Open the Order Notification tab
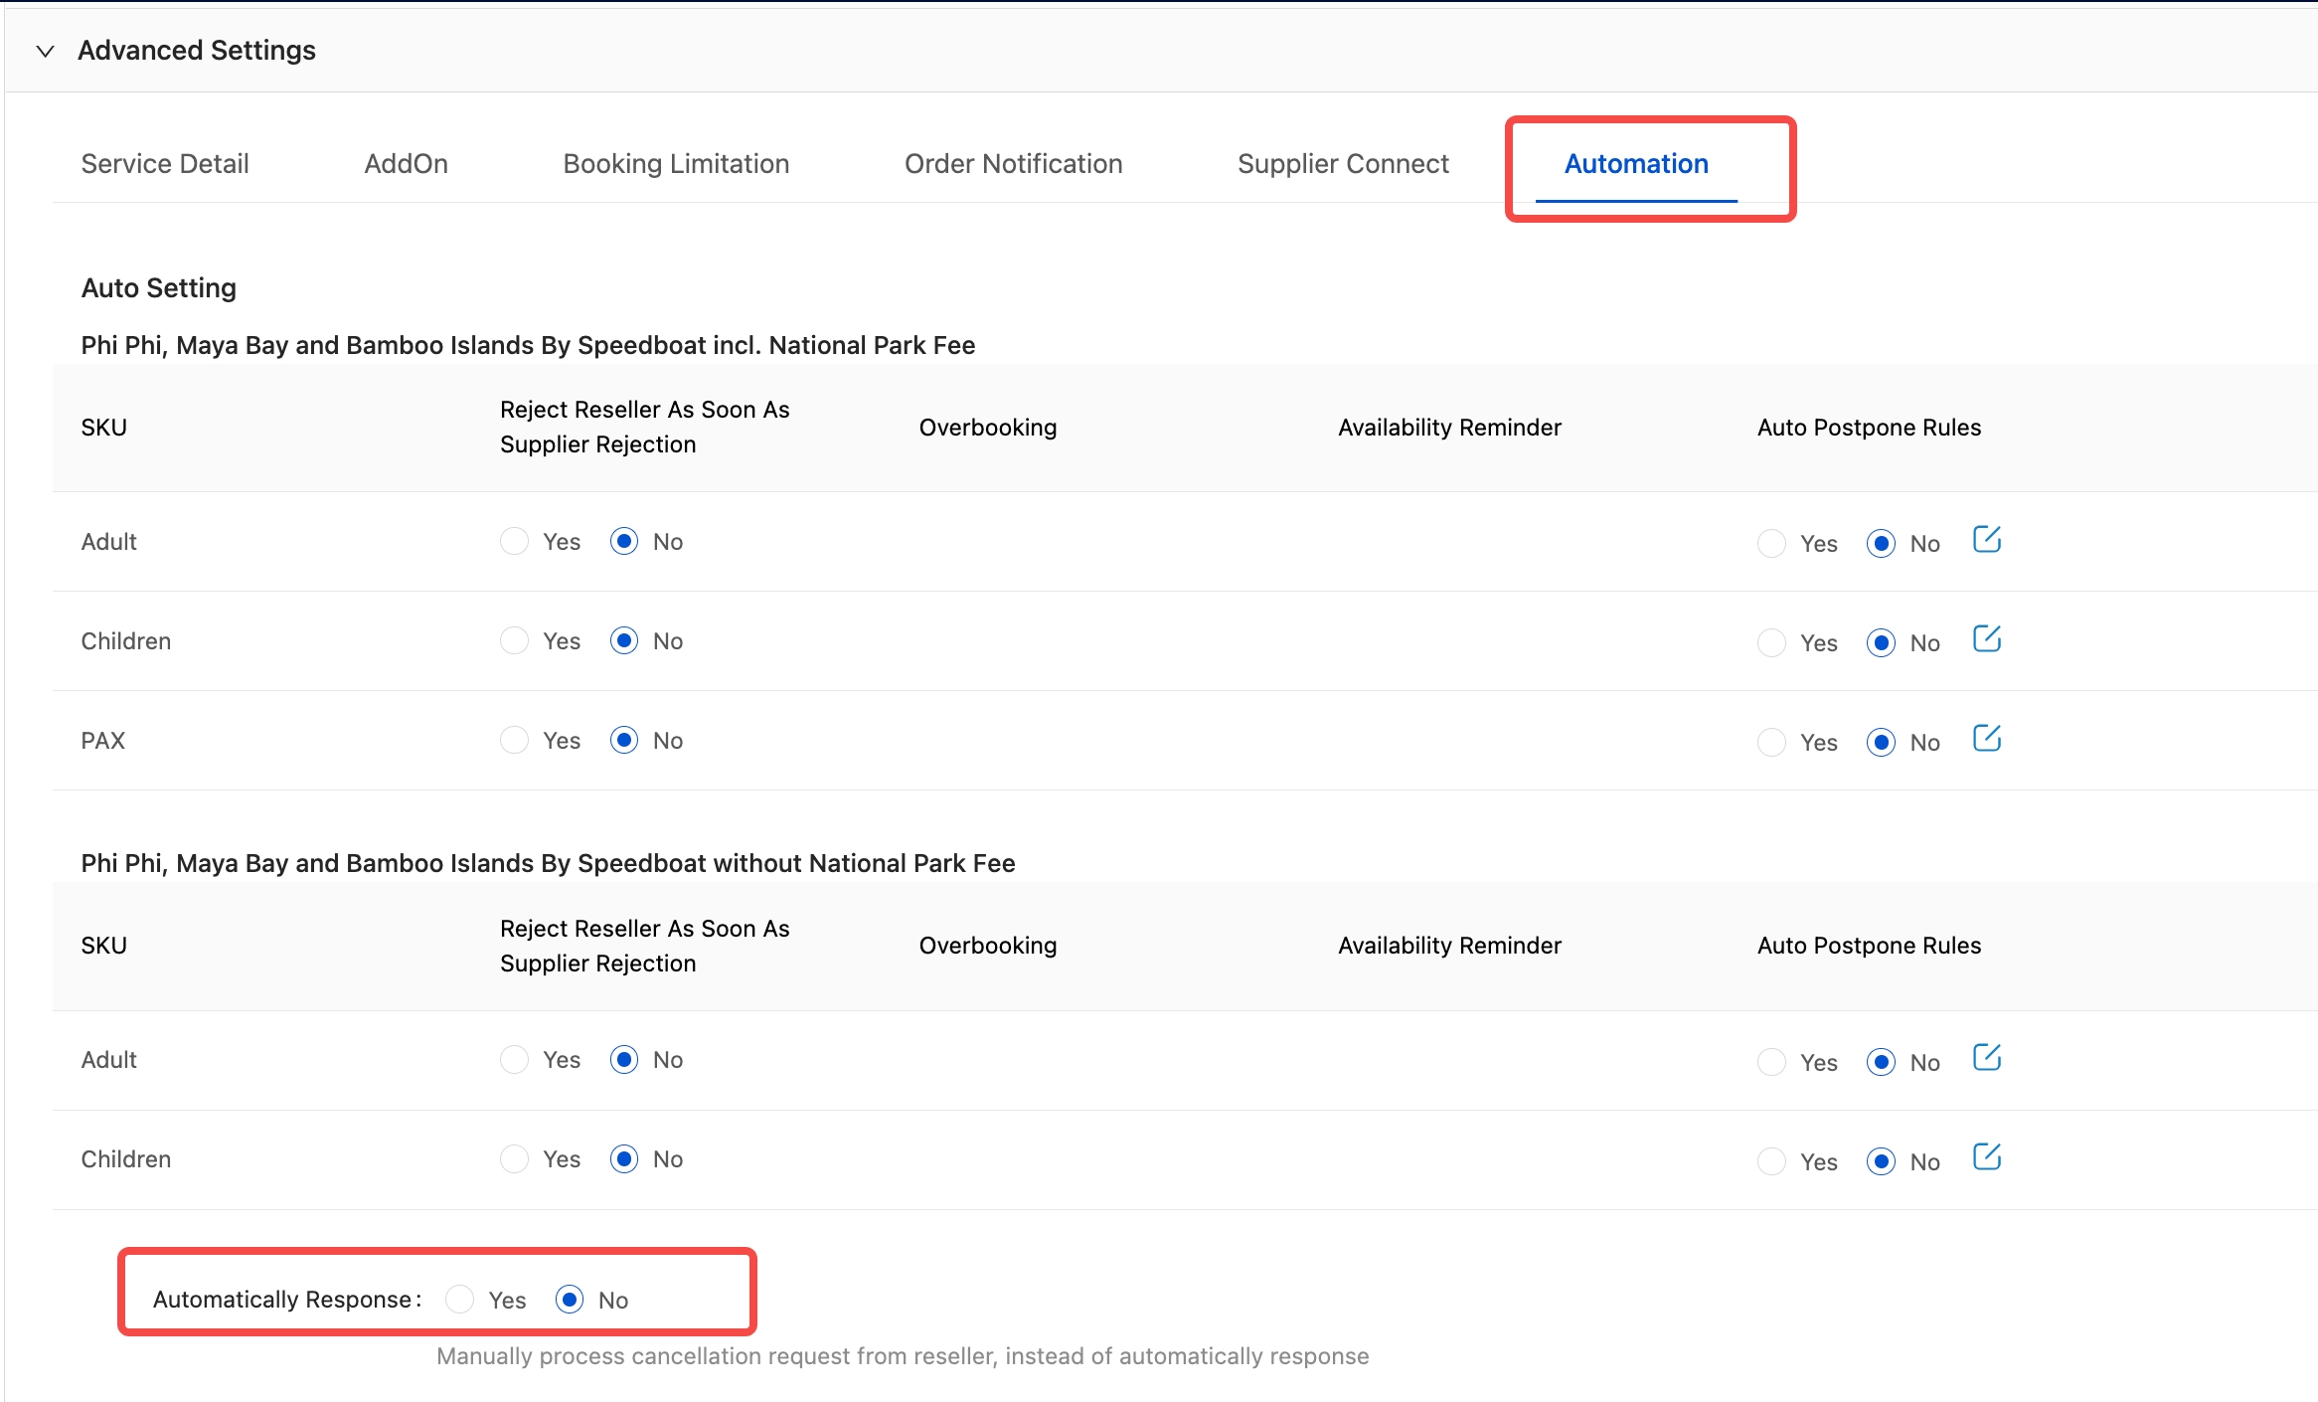The image size is (2318, 1402). pyautogui.click(x=1013, y=163)
